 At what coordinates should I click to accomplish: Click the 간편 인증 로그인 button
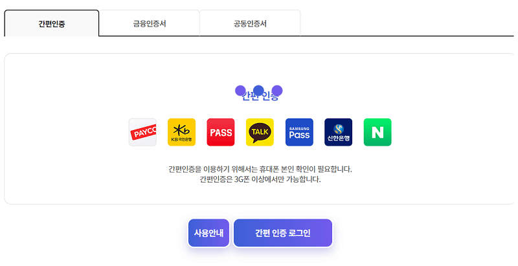pyautogui.click(x=283, y=233)
